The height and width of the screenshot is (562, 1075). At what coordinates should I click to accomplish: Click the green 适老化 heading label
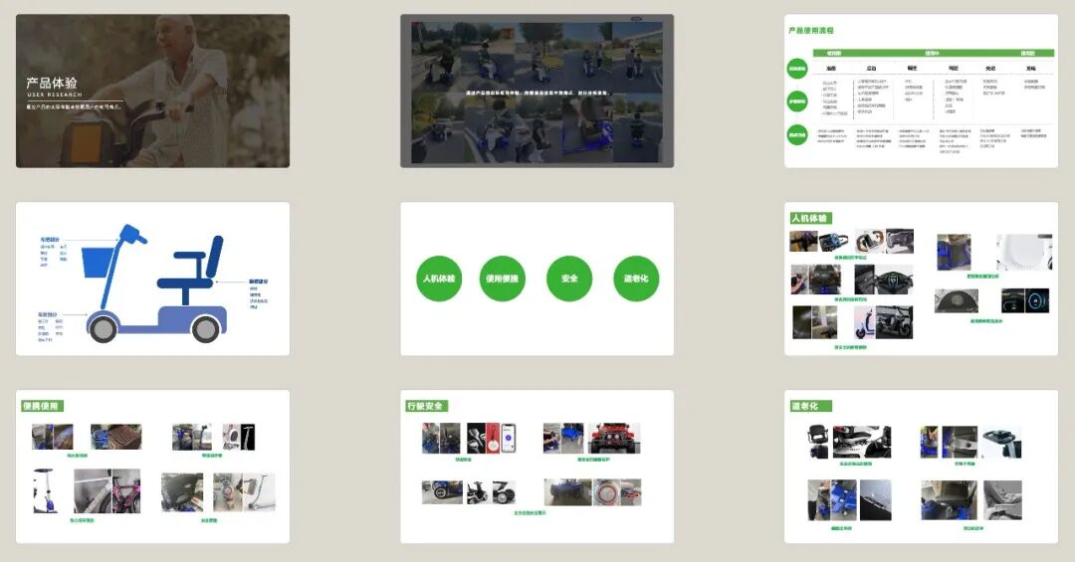(811, 406)
